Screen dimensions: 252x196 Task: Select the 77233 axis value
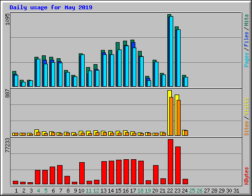7,145
